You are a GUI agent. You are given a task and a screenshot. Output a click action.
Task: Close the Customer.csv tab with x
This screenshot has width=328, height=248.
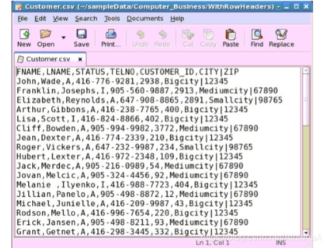(80, 59)
